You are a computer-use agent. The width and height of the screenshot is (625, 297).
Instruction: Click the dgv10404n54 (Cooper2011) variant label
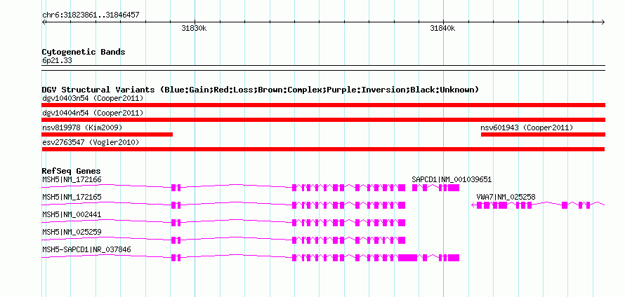point(93,113)
